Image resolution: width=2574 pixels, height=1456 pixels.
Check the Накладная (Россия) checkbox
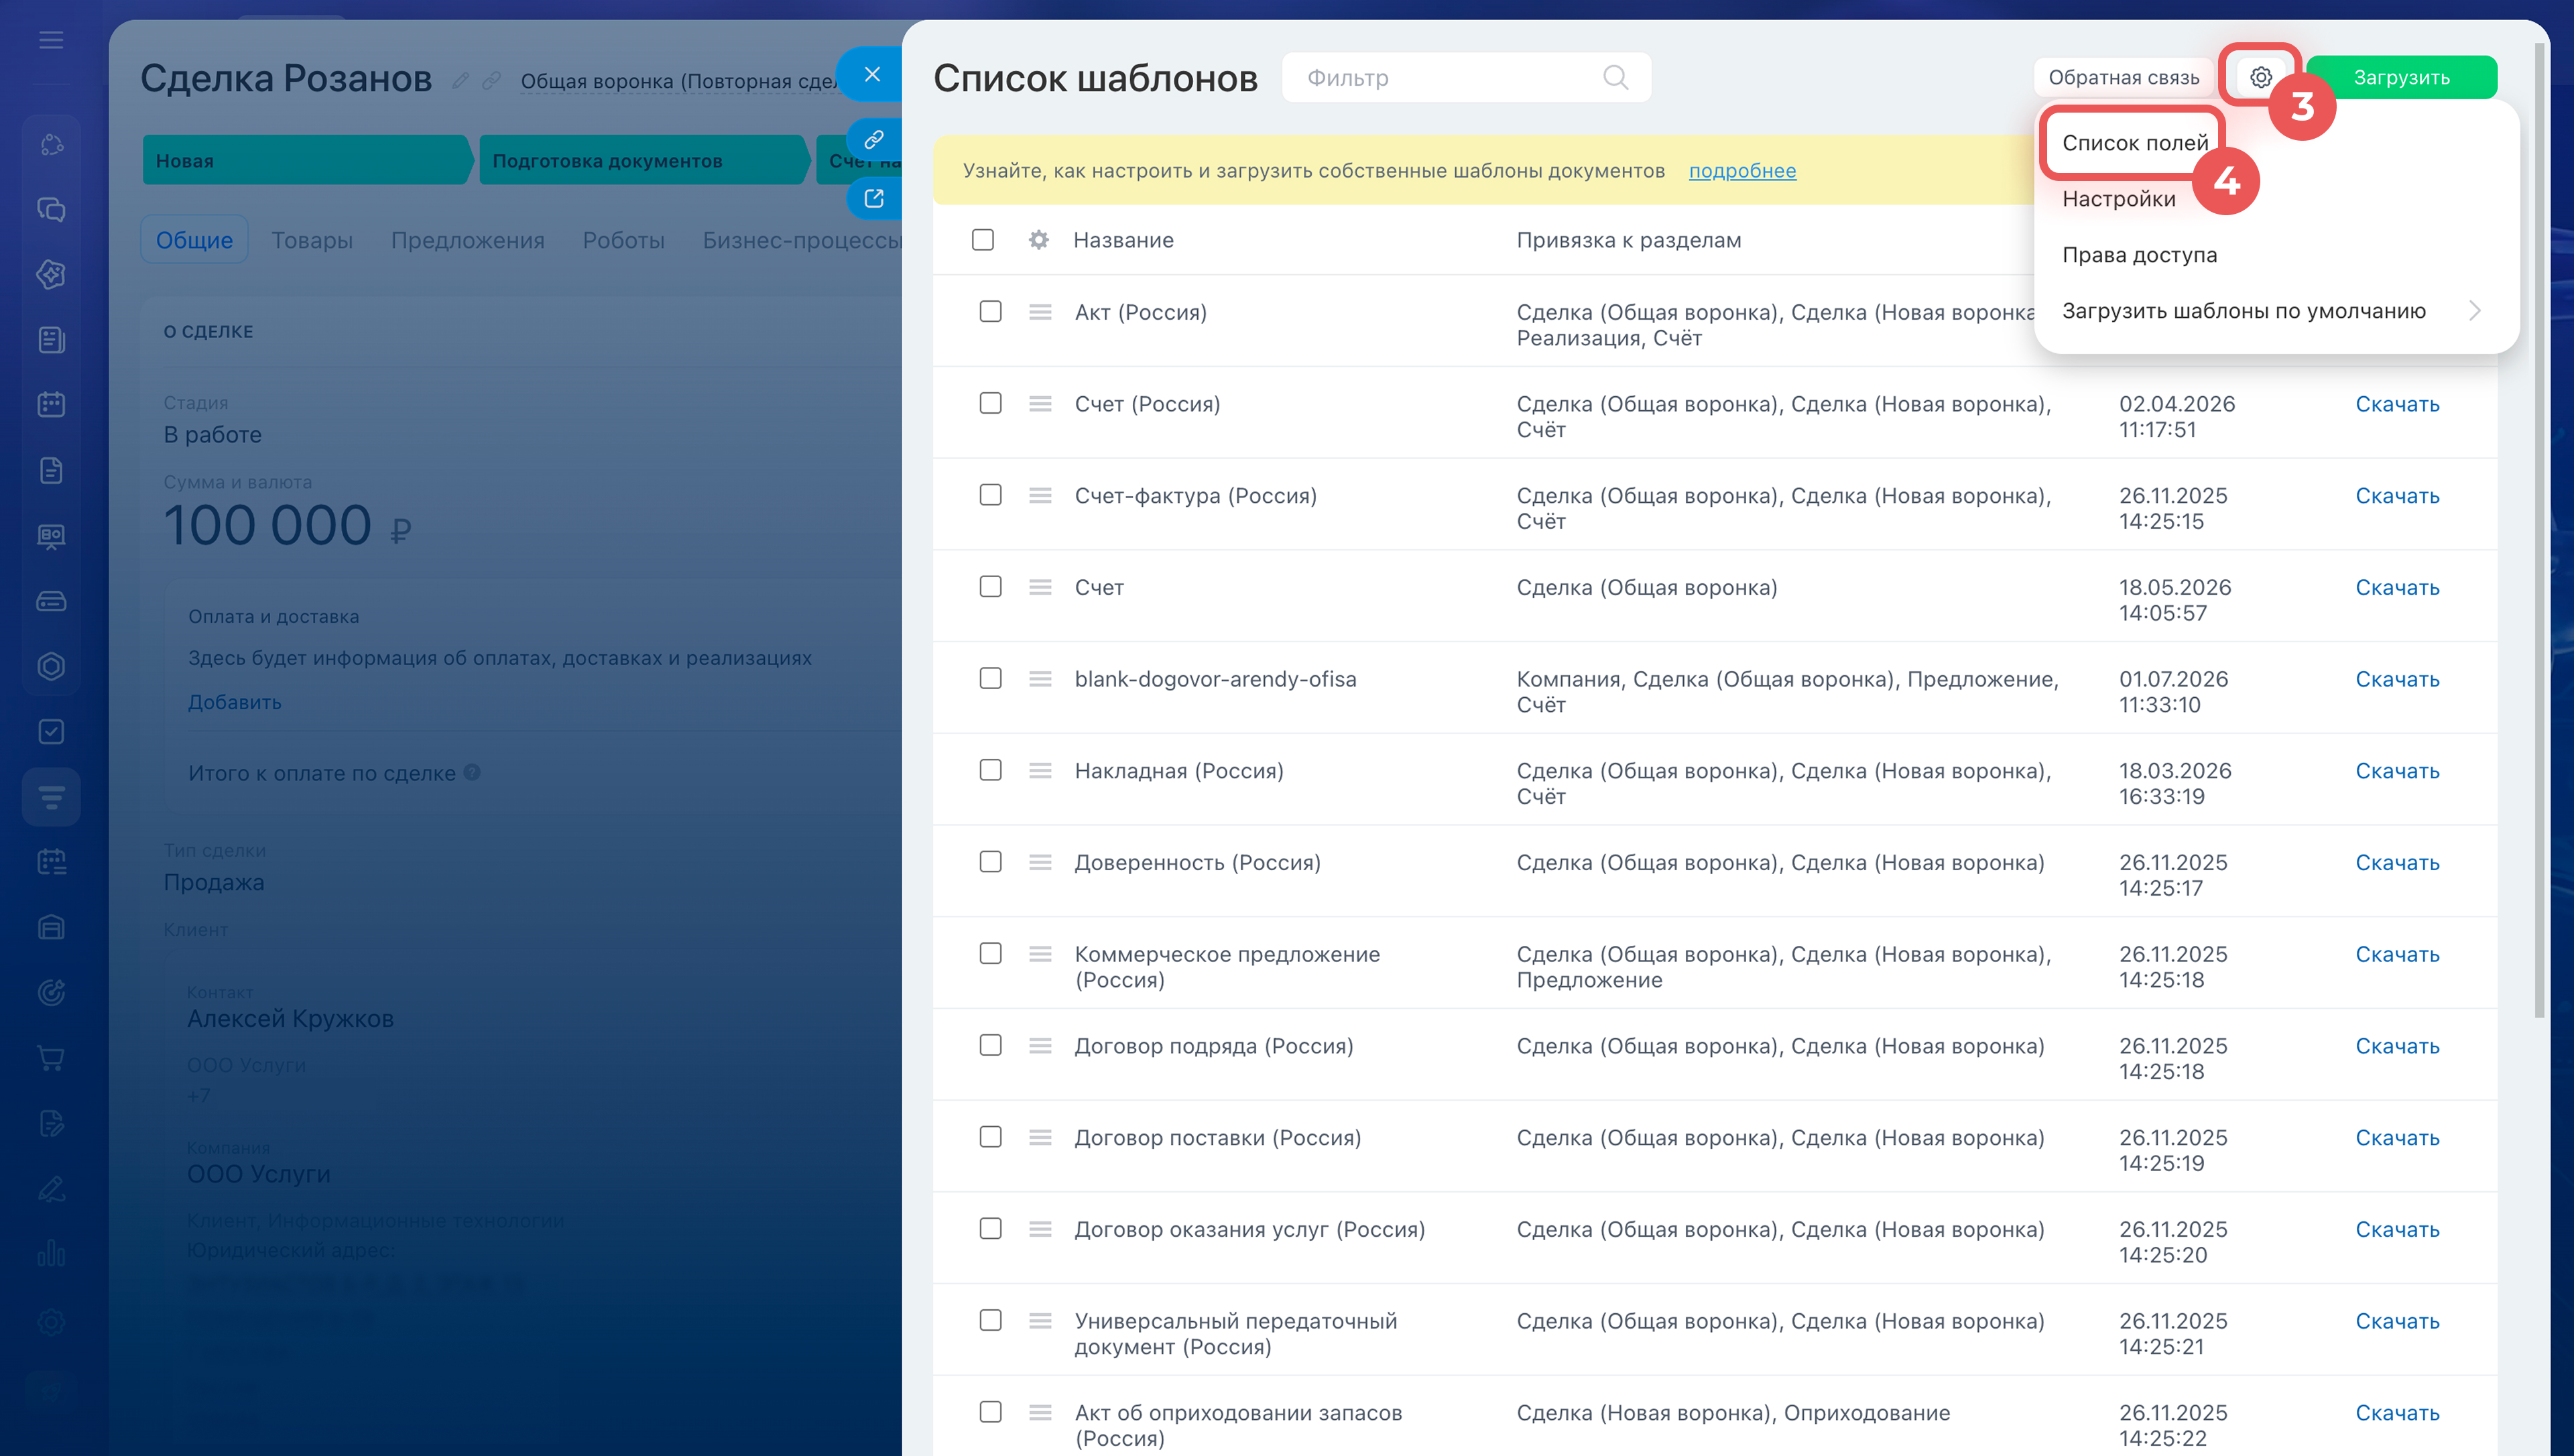click(991, 770)
